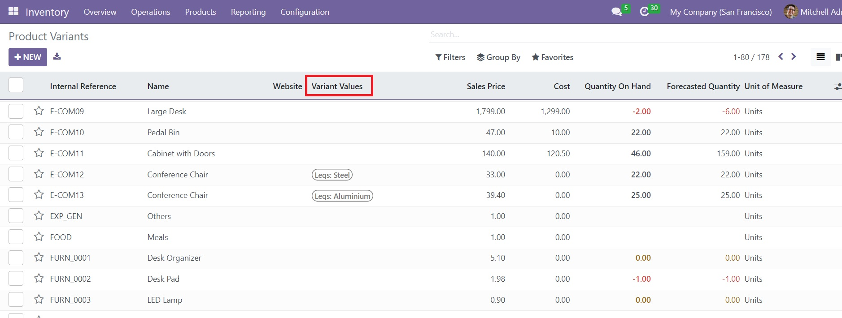842x318 pixels.
Task: Open optional columns settings icon
Action: 838,86
